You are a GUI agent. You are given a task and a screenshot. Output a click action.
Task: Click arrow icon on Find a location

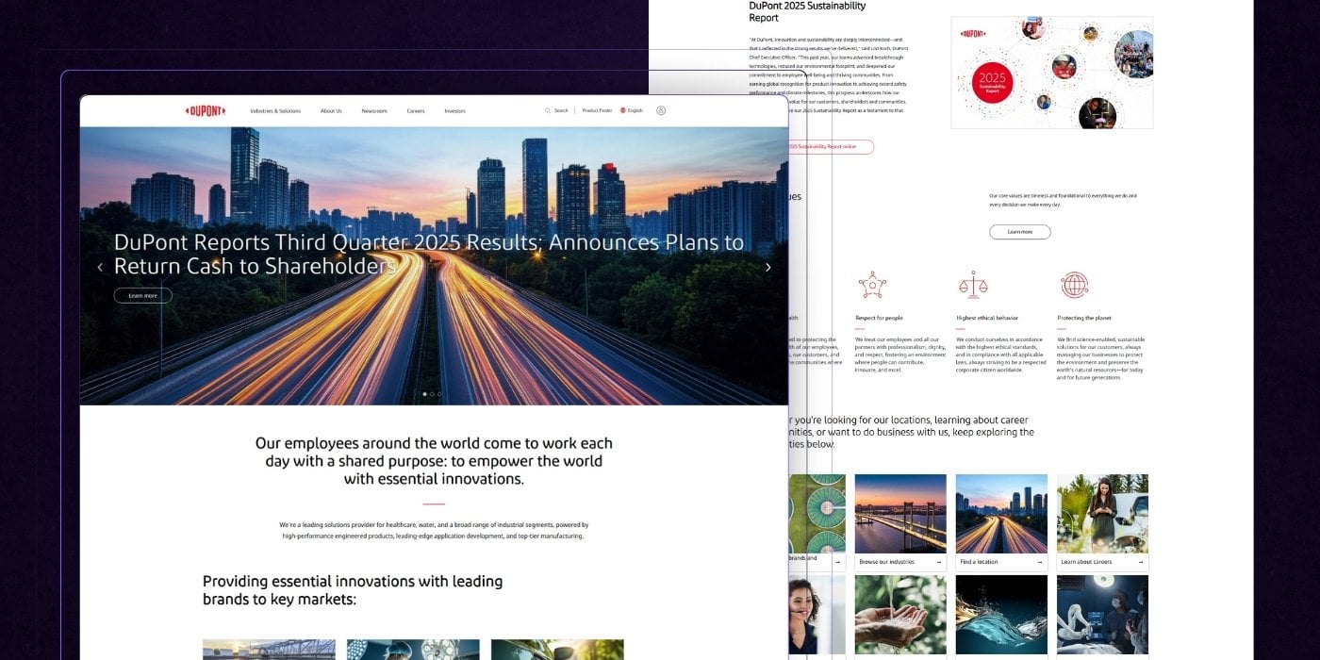pyautogui.click(x=1039, y=562)
